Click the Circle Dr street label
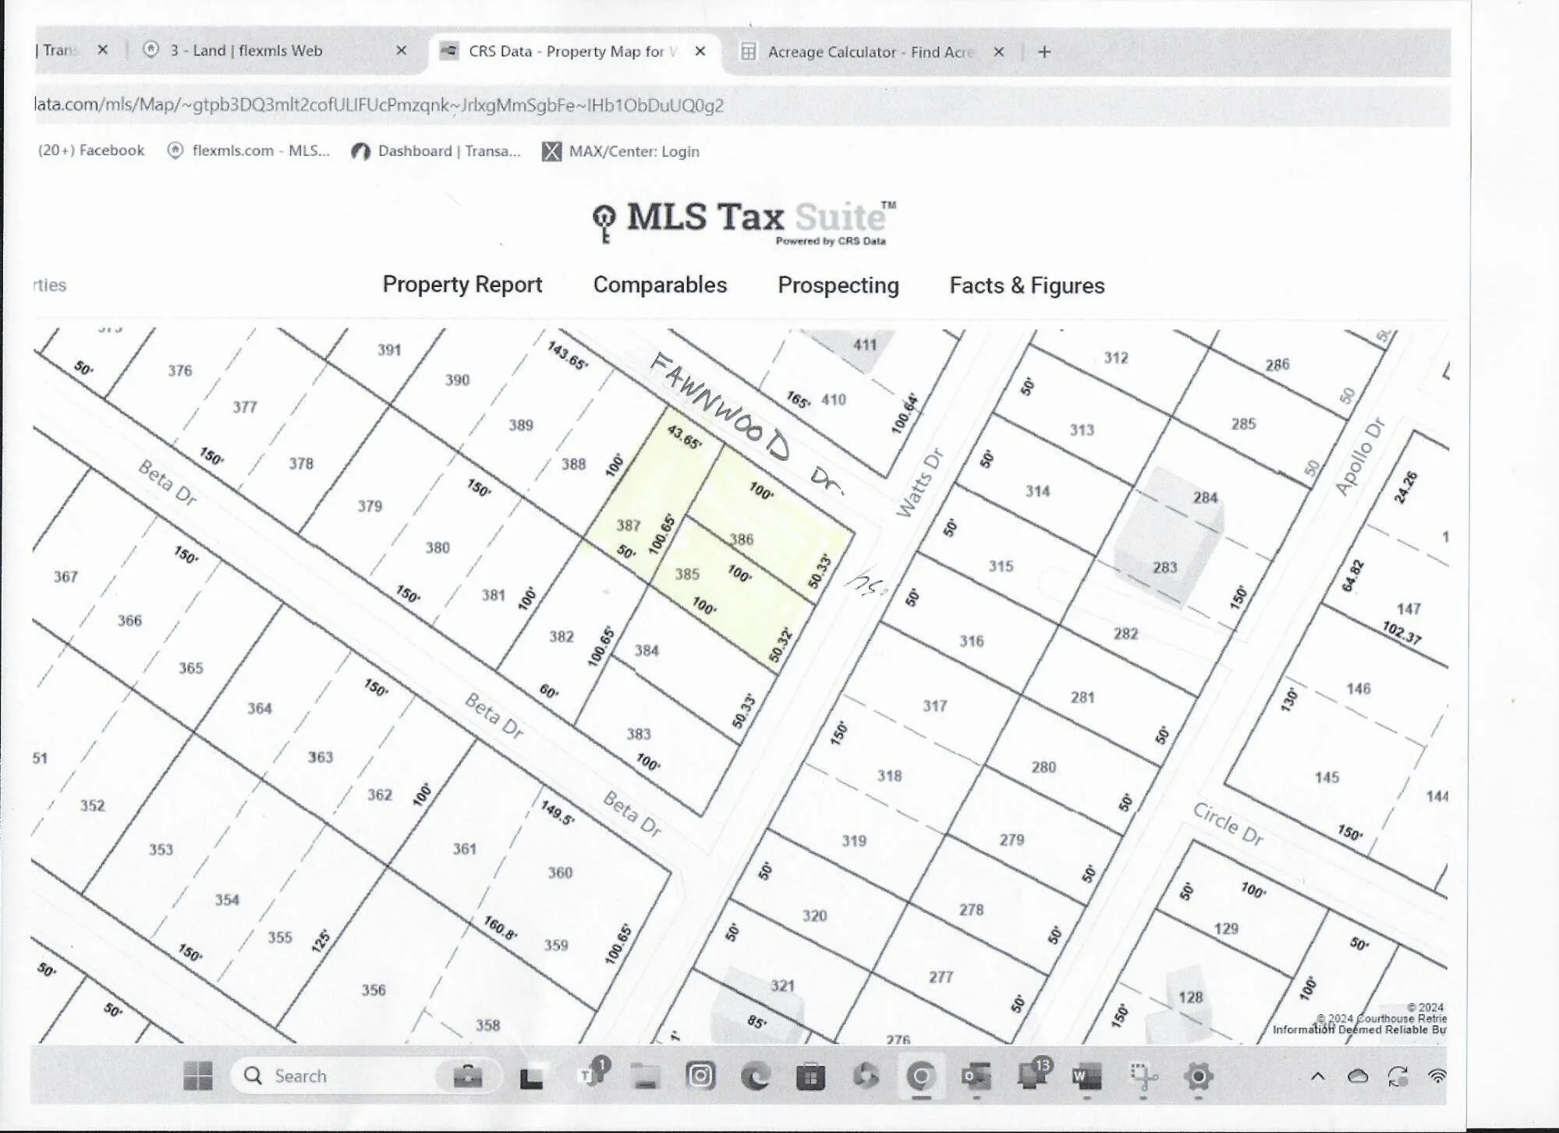Image resolution: width=1559 pixels, height=1133 pixels. [1228, 825]
